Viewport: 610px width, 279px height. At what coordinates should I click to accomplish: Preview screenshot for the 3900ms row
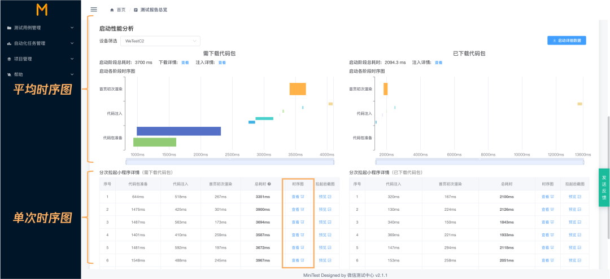325,210
